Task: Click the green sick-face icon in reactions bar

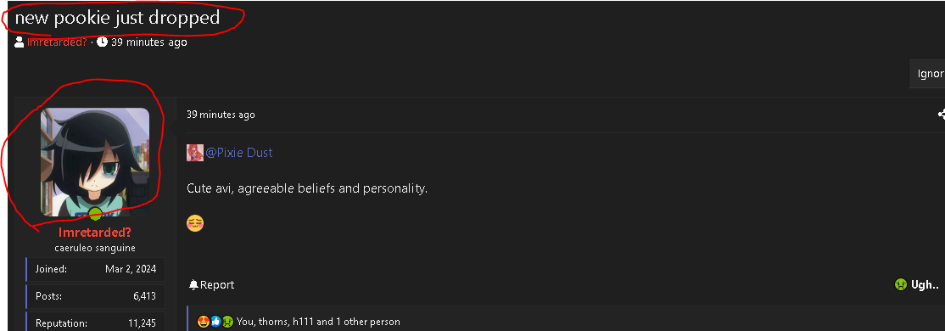Action: tap(227, 322)
